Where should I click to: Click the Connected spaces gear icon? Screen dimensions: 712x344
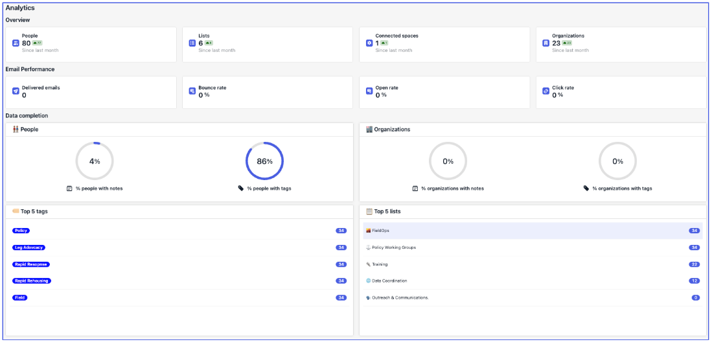(369, 43)
